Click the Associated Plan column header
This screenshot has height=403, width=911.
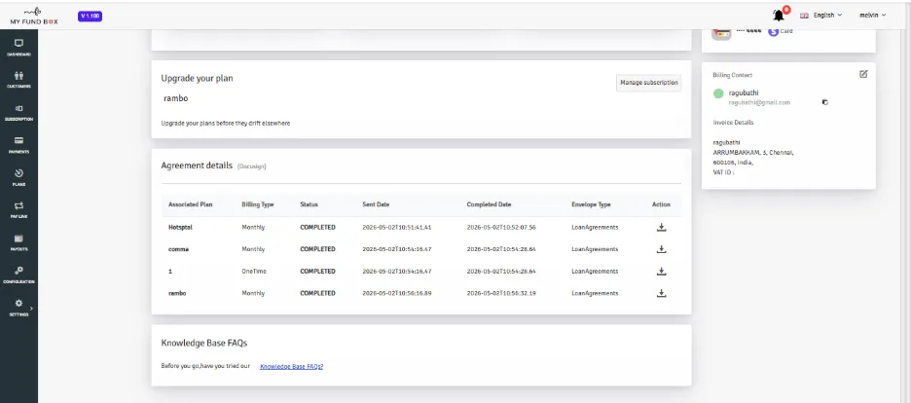(190, 205)
